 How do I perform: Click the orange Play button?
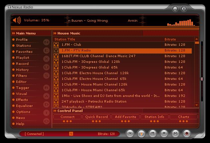coord(141,134)
